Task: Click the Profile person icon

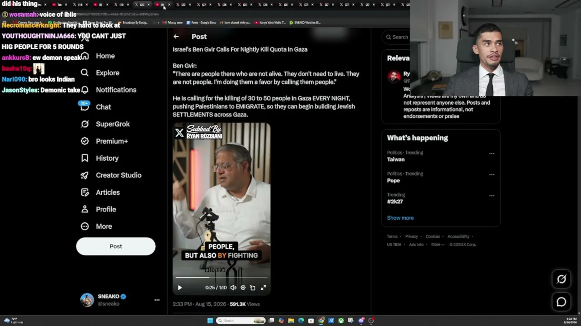Action: [84, 209]
